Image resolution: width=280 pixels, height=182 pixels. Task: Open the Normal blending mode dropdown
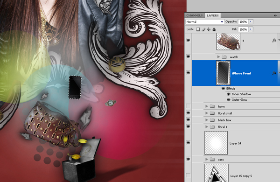205,22
